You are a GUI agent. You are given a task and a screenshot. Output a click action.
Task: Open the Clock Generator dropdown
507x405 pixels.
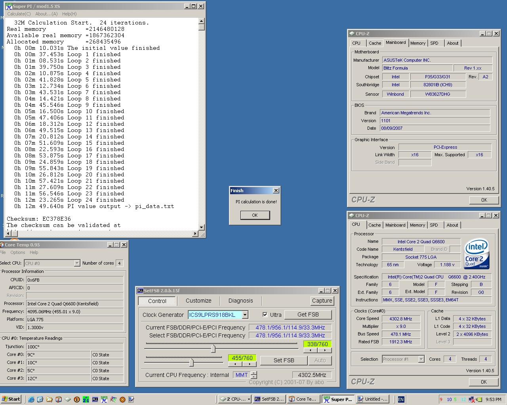coord(245,315)
